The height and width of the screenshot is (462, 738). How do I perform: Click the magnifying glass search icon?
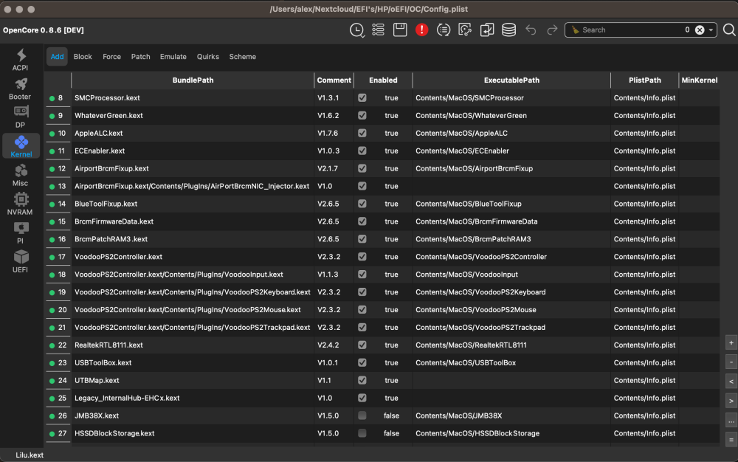tap(729, 30)
